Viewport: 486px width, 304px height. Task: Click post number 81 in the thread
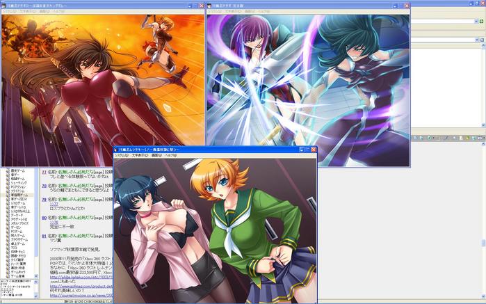click(x=44, y=236)
